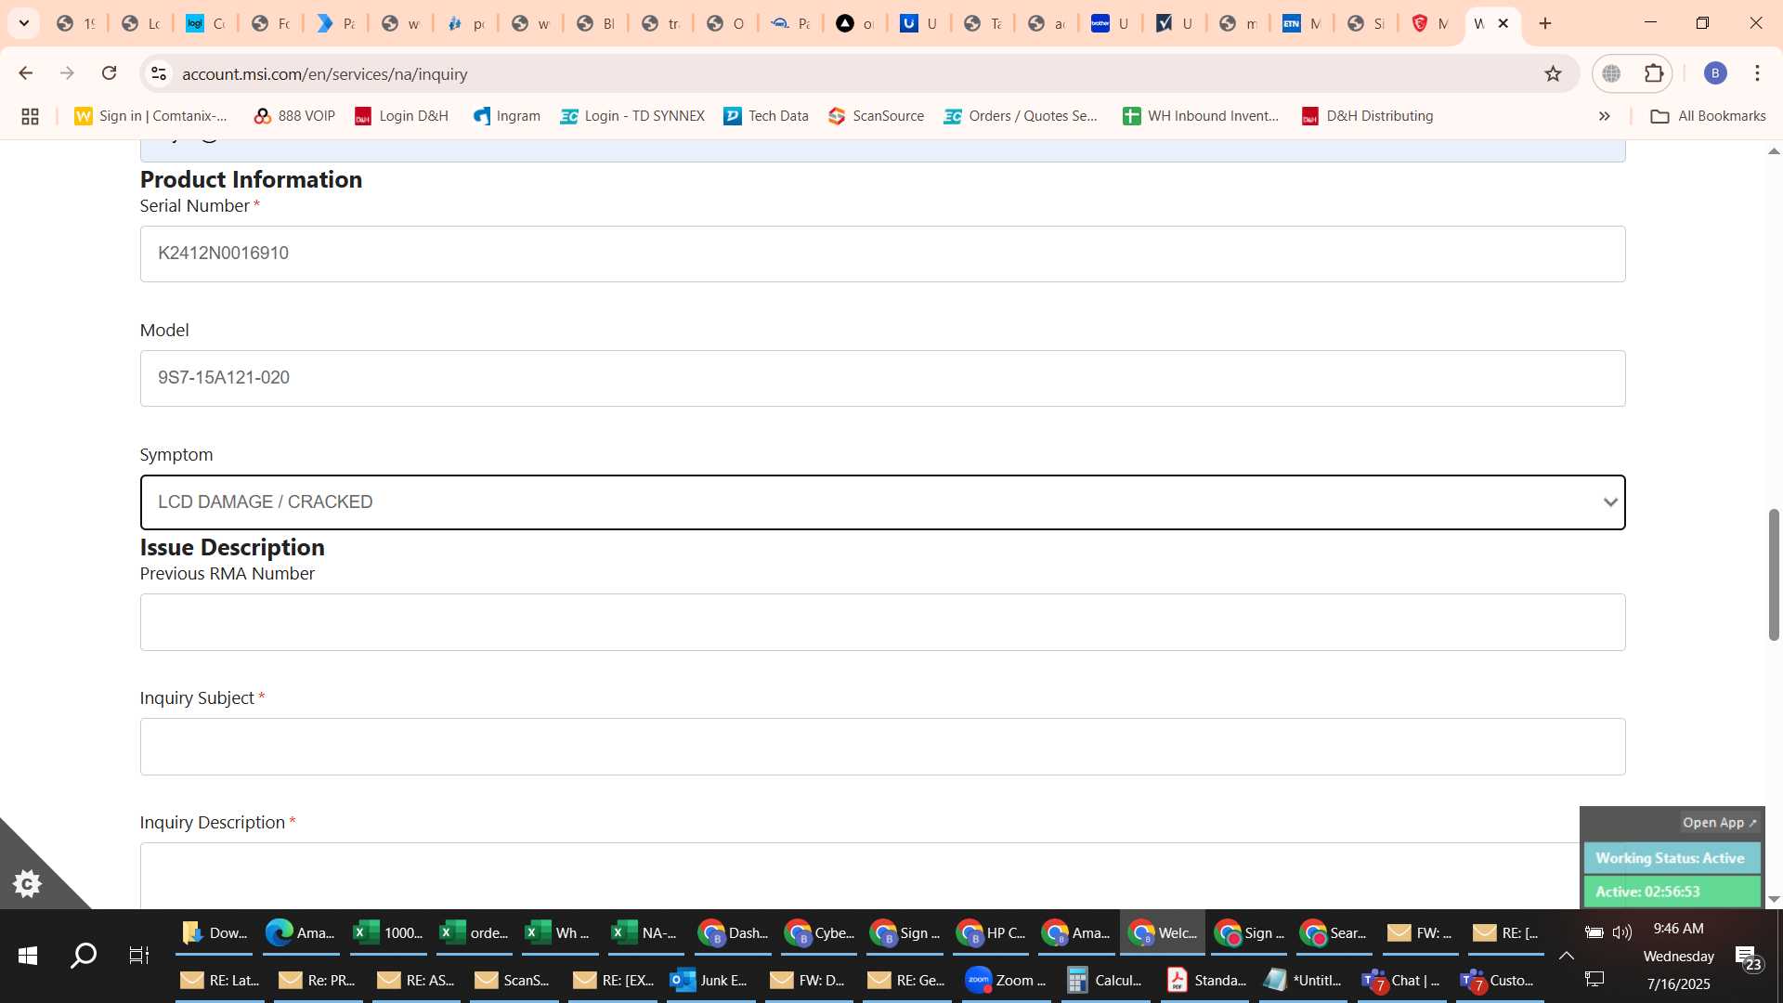Switch to Chrome HP C... taskbar window
This screenshot has height=1003, width=1783.
[991, 932]
